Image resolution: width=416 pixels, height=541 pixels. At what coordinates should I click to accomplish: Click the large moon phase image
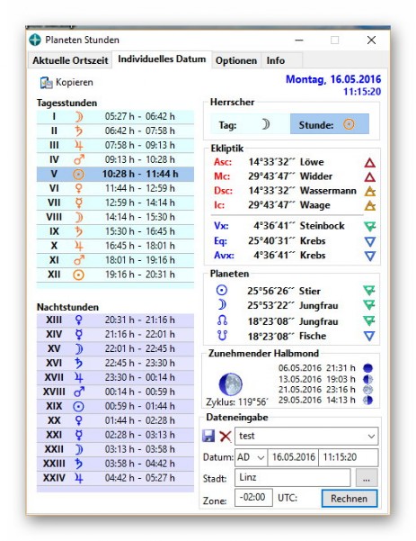point(230,383)
